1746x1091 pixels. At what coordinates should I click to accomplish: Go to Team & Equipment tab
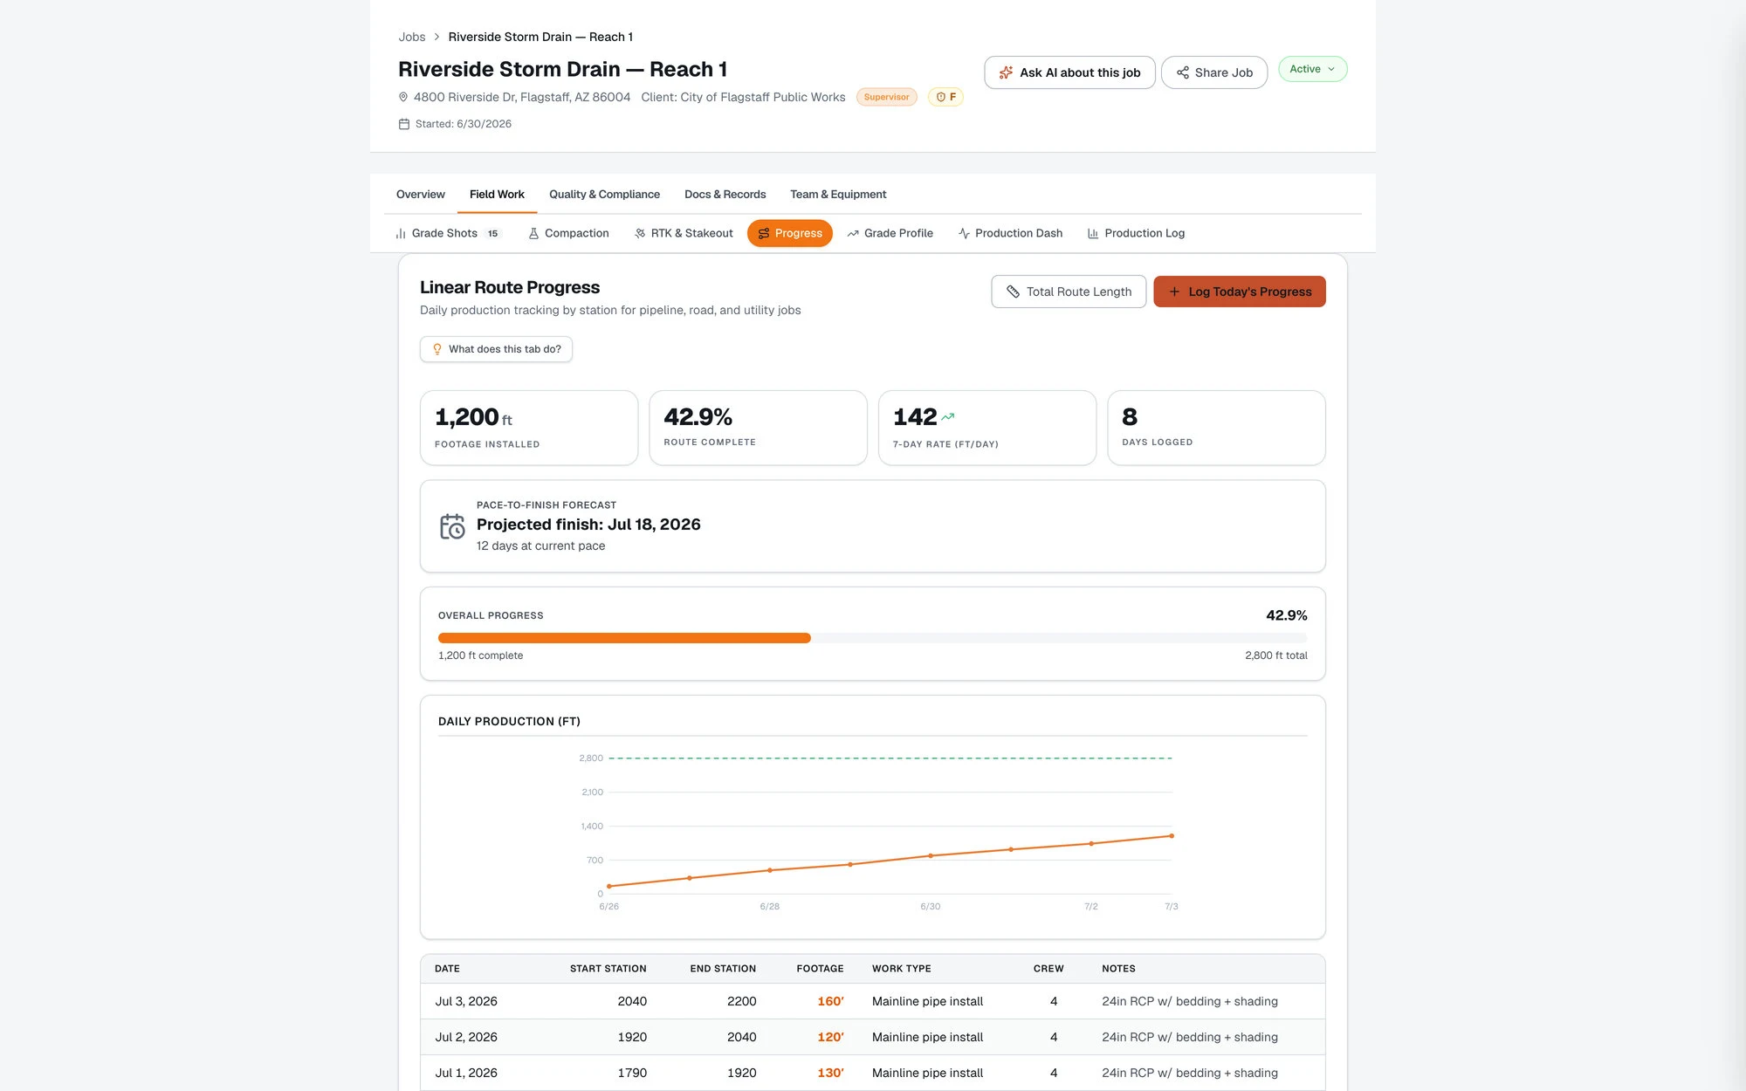(838, 194)
